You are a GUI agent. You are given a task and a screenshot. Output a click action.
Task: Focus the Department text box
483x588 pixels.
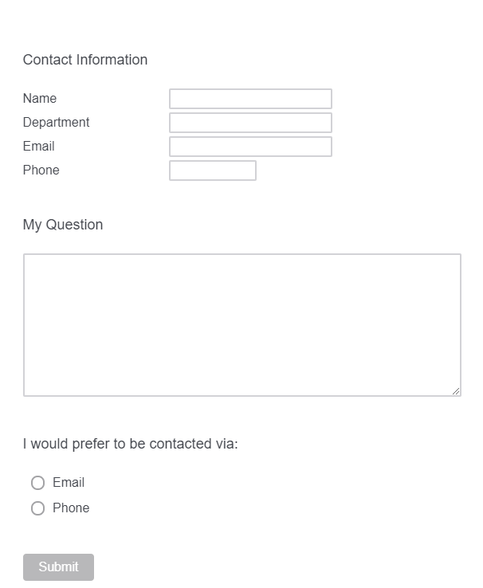(250, 123)
